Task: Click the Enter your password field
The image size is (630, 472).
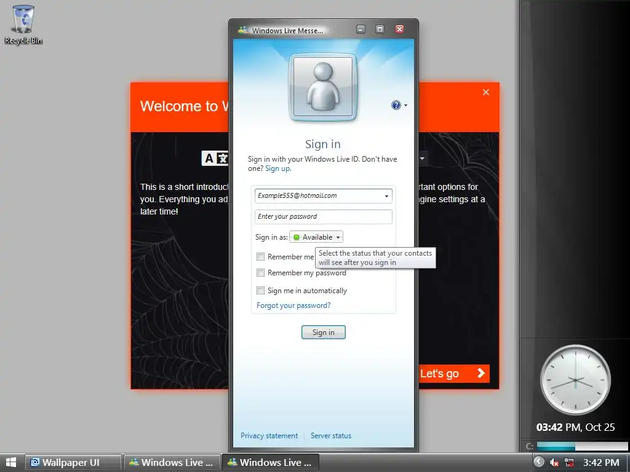Action: coord(324,217)
